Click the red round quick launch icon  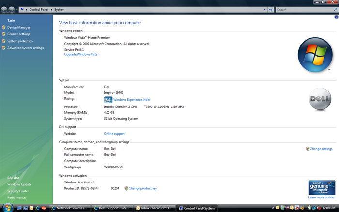tap(44, 208)
